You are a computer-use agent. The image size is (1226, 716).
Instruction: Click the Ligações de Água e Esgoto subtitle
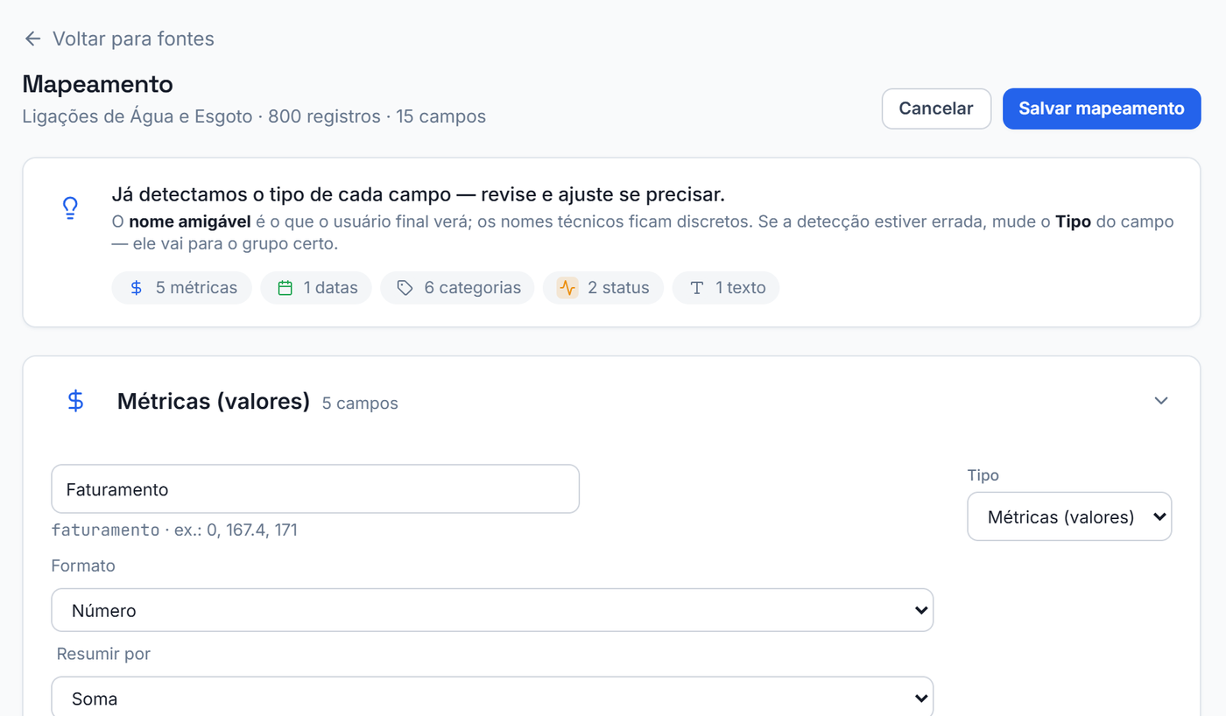[254, 116]
